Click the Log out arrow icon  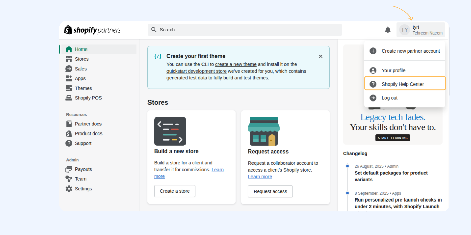pos(373,98)
